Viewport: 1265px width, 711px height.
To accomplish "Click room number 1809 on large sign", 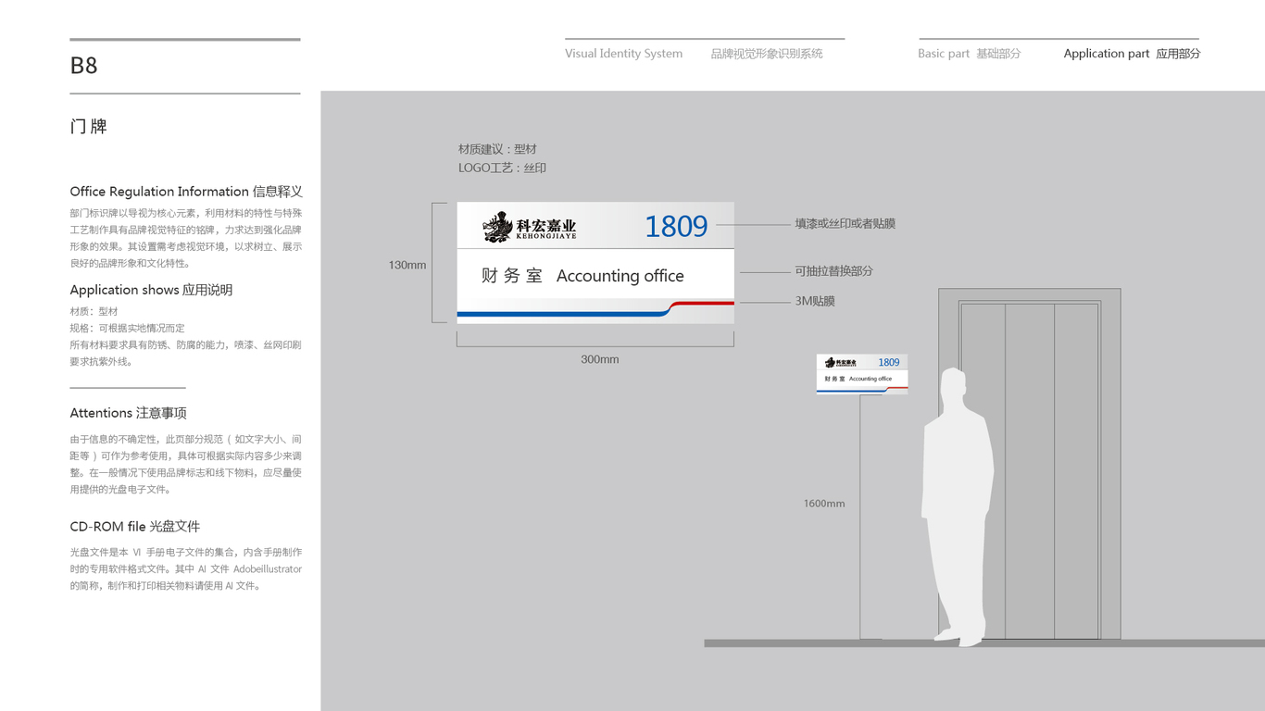I will point(676,227).
